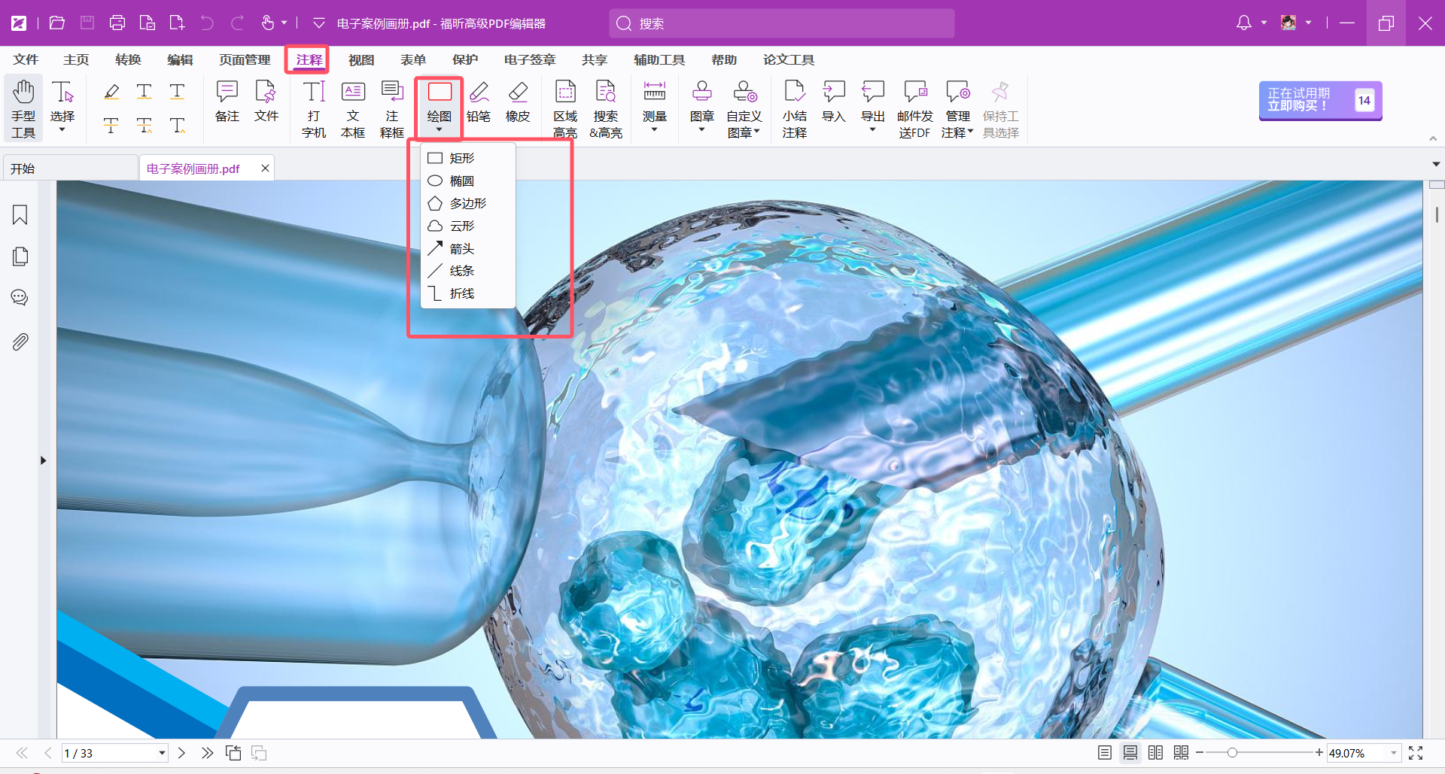Open the File (文件) menu

(26, 59)
